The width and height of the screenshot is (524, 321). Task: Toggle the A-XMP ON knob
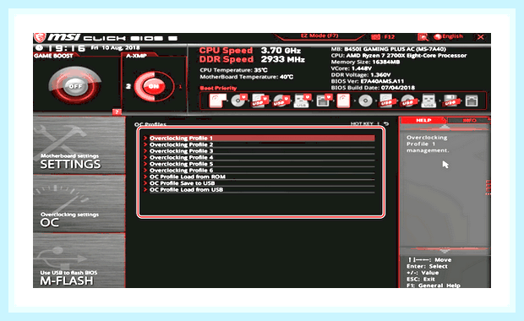[154, 86]
